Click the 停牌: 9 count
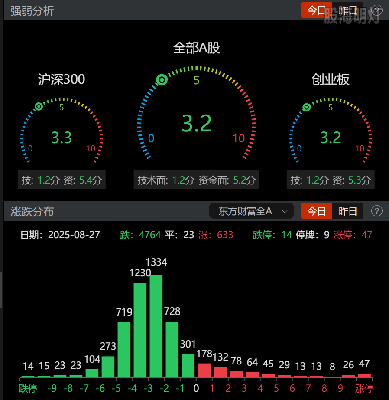Viewport: 389px width, 400px height. 313,235
